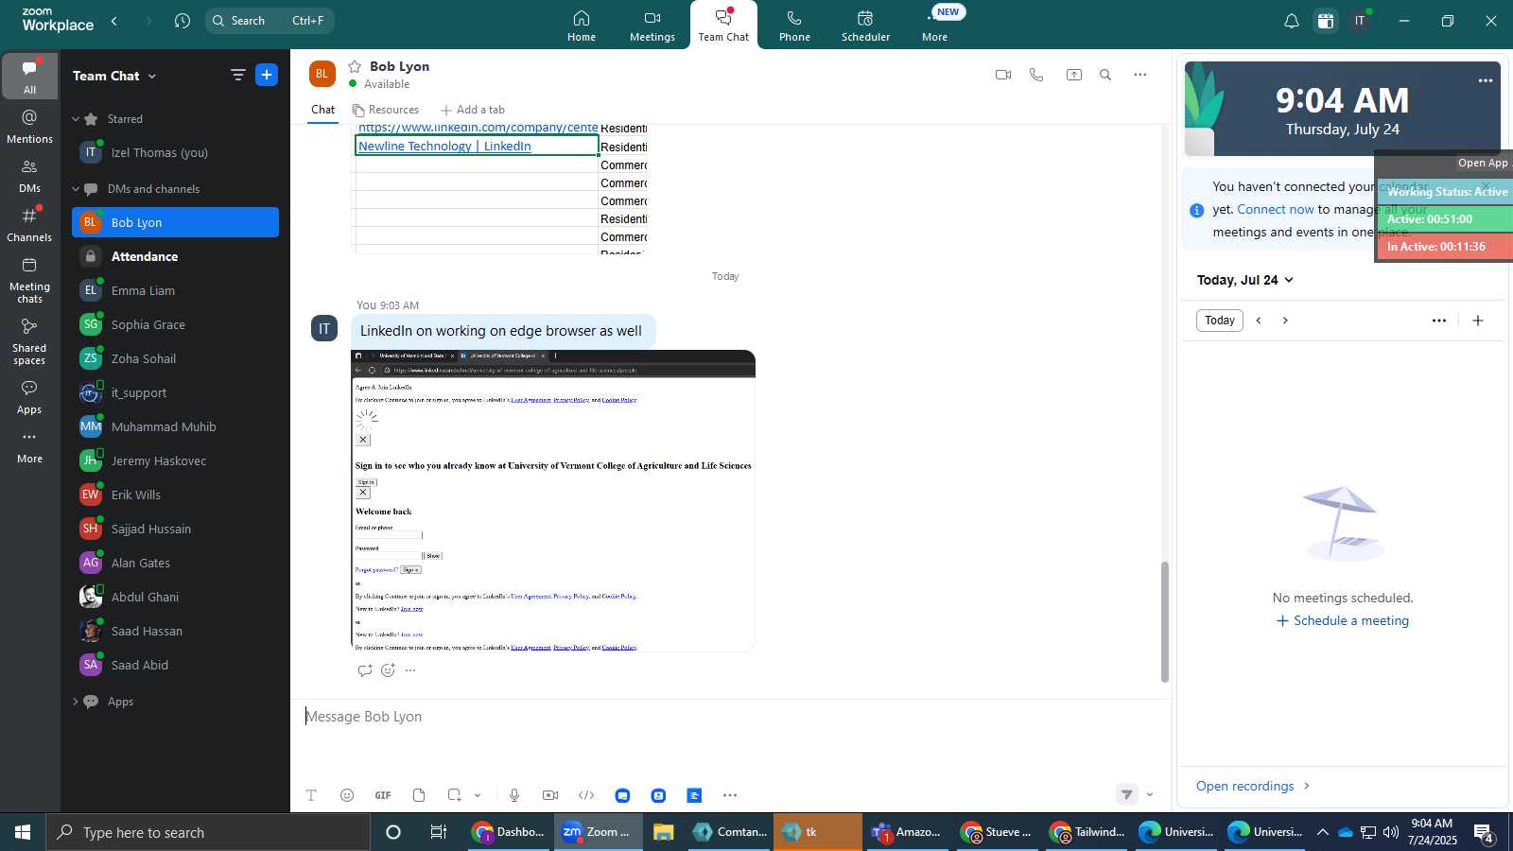This screenshot has height=851, width=1513.
Task: Click the send message button
Action: click(1126, 795)
